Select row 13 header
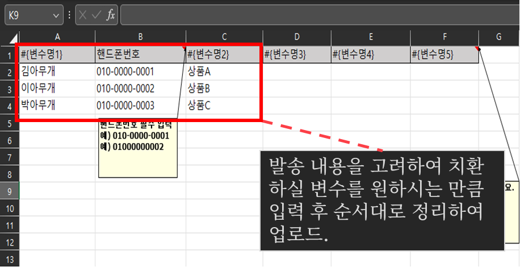This screenshot has width=520, height=268. (x=10, y=259)
